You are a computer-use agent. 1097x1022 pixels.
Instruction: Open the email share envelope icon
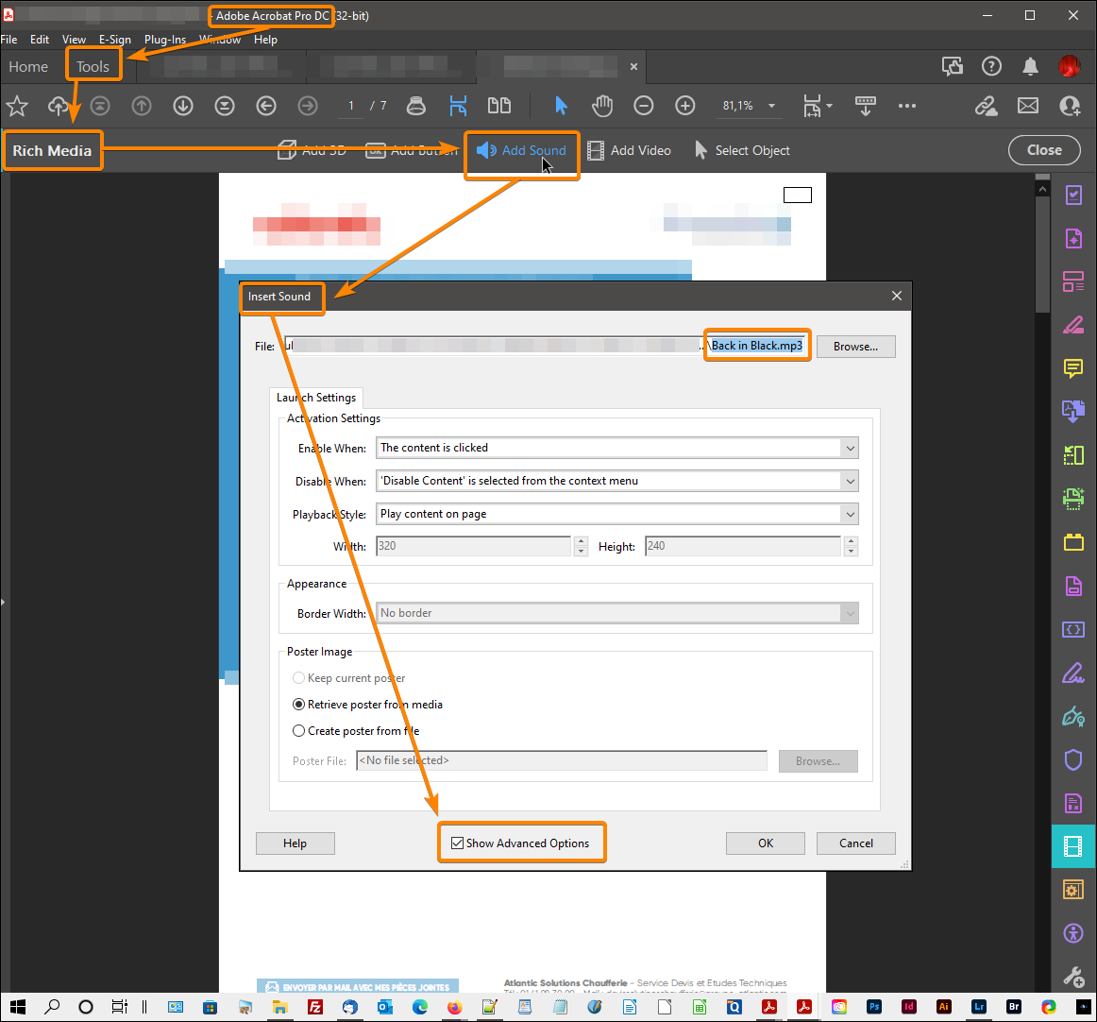[x=1028, y=106]
